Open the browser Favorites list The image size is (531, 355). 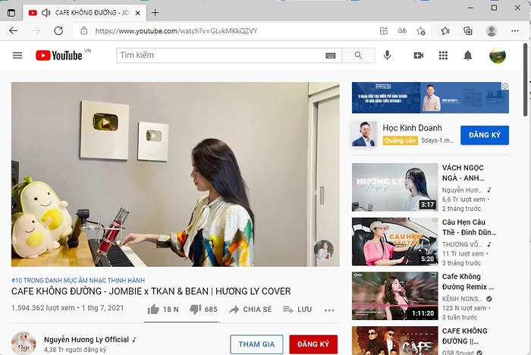click(445, 31)
